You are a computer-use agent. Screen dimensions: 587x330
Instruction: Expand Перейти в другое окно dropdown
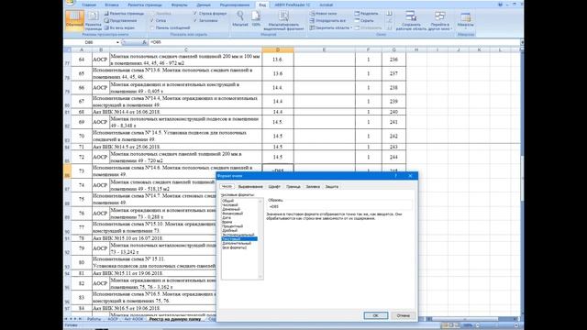coord(451,28)
